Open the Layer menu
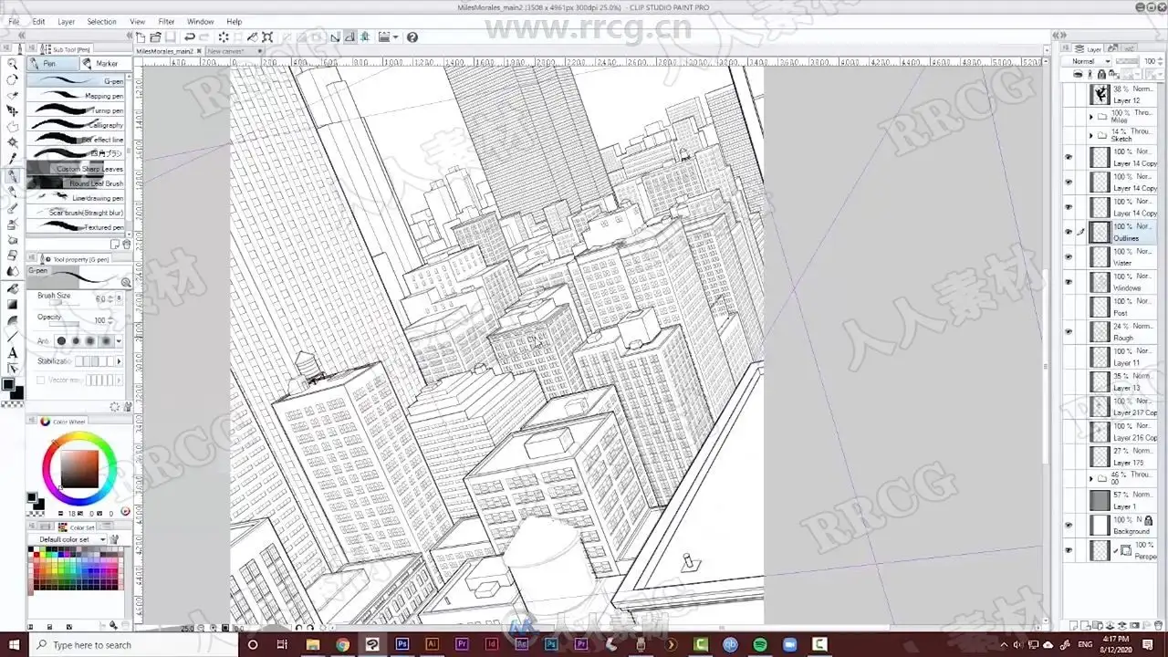Viewport: 1168px width, 657px height. 67,22
